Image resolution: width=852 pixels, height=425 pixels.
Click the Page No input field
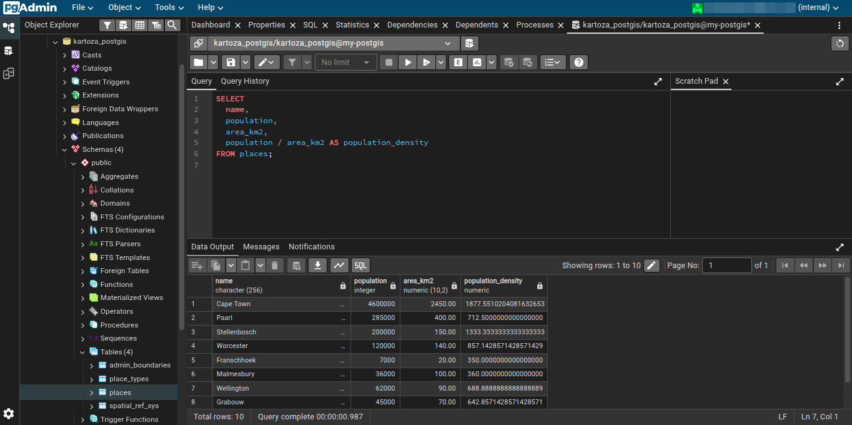click(726, 266)
